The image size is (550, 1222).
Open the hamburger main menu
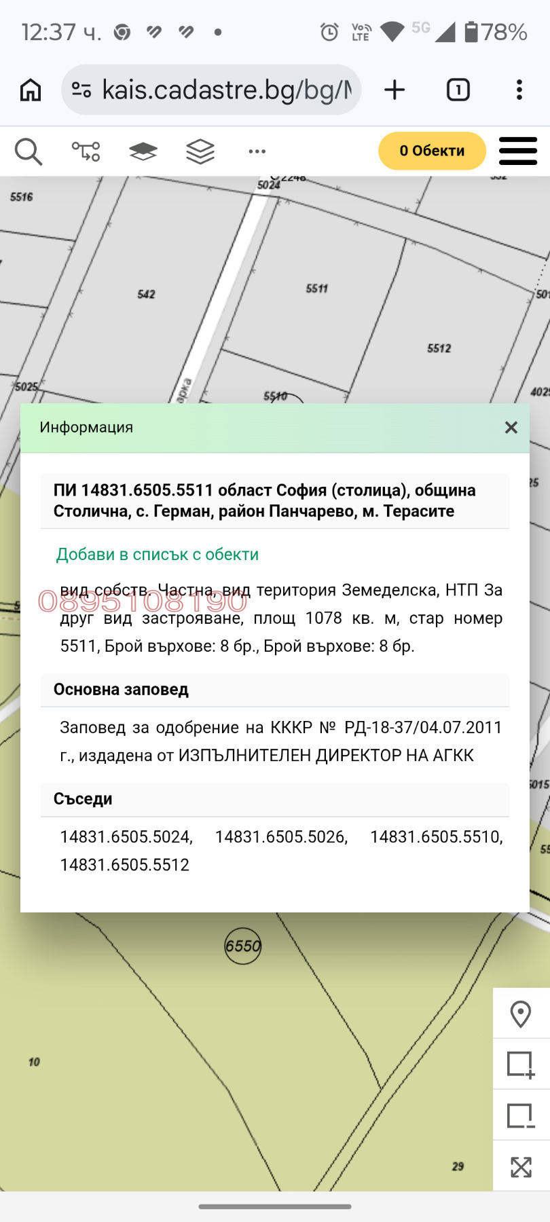(x=518, y=151)
